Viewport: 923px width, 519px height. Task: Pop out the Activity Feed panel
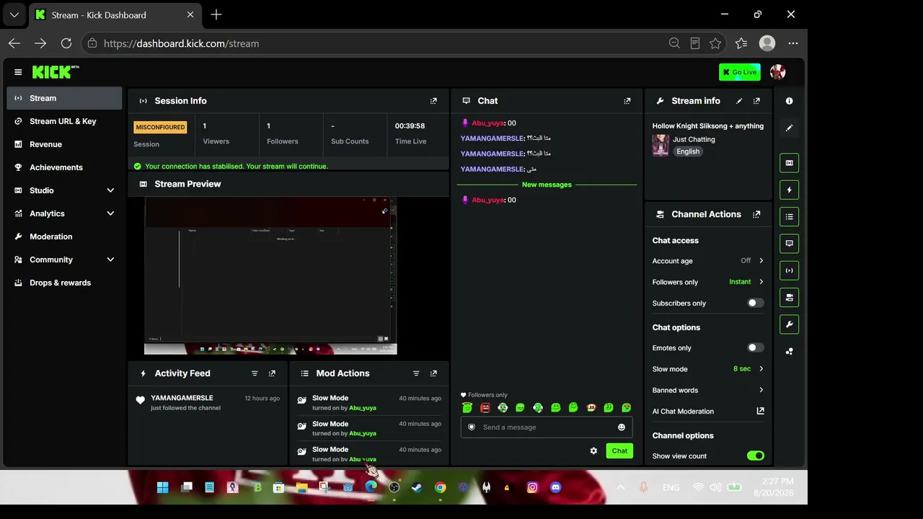coord(272,373)
